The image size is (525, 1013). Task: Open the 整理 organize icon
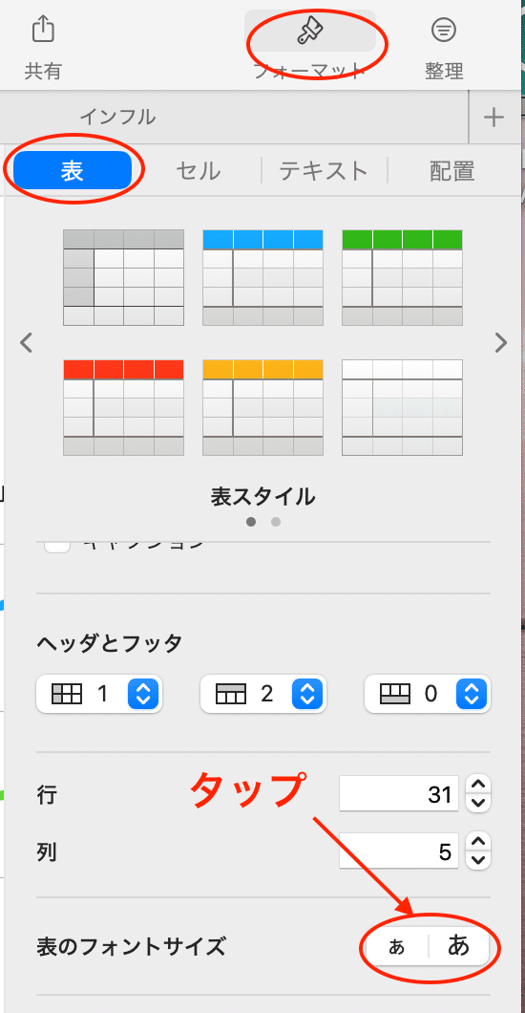pyautogui.click(x=444, y=30)
